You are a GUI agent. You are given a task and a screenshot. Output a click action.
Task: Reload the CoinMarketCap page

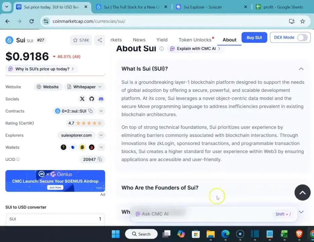click(32, 21)
